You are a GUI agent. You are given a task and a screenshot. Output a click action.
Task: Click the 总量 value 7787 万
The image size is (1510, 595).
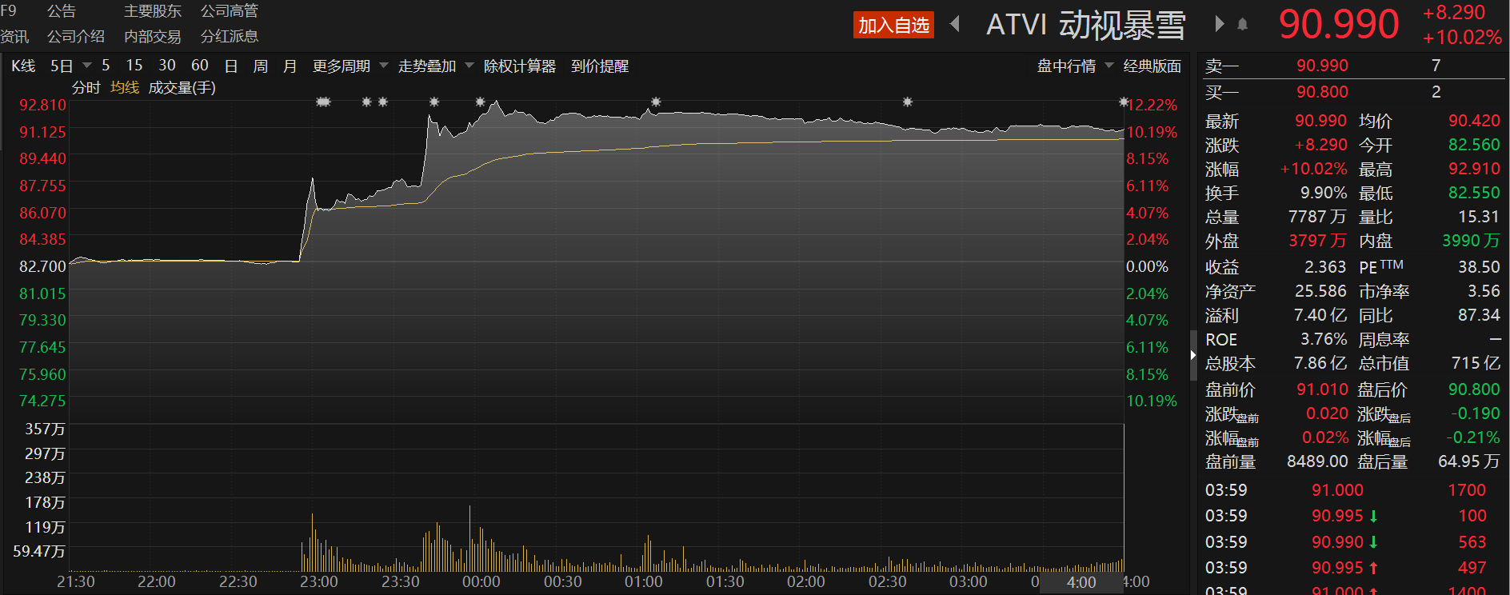point(1317,217)
